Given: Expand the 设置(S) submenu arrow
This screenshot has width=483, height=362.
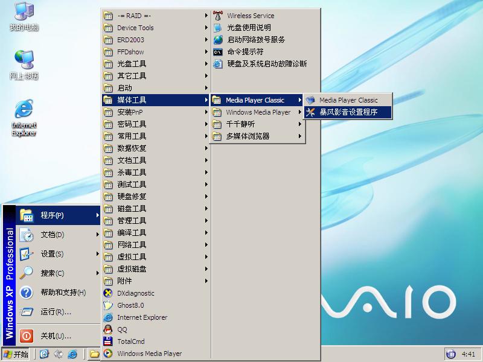Looking at the screenshot, I should (97, 253).
